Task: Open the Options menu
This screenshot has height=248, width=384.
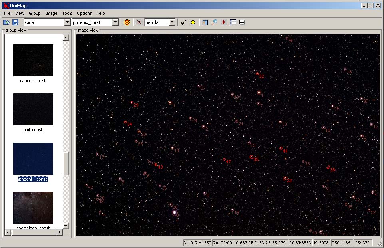Action: point(84,13)
